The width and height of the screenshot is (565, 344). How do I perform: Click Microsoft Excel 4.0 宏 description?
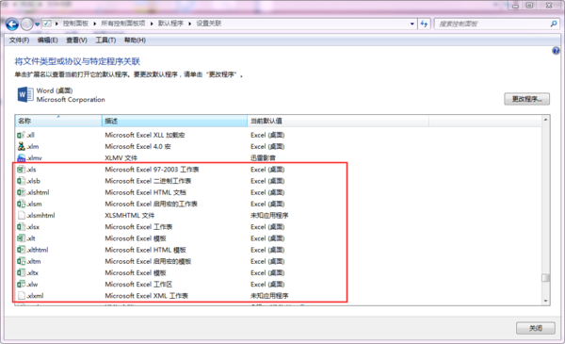[x=137, y=146]
